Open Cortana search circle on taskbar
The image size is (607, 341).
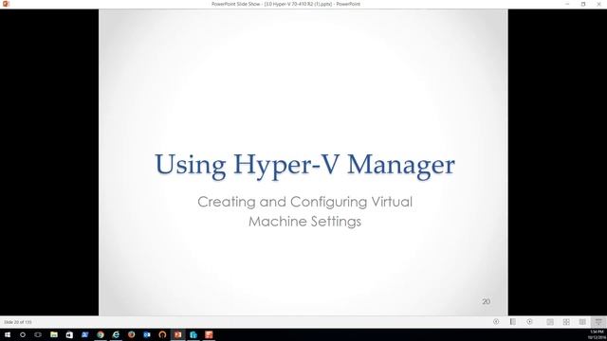click(x=23, y=334)
